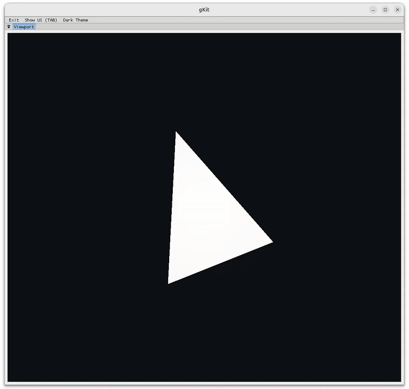Switch to Dark Theme
Image resolution: width=409 pixels, height=389 pixels.
pyautogui.click(x=75, y=20)
